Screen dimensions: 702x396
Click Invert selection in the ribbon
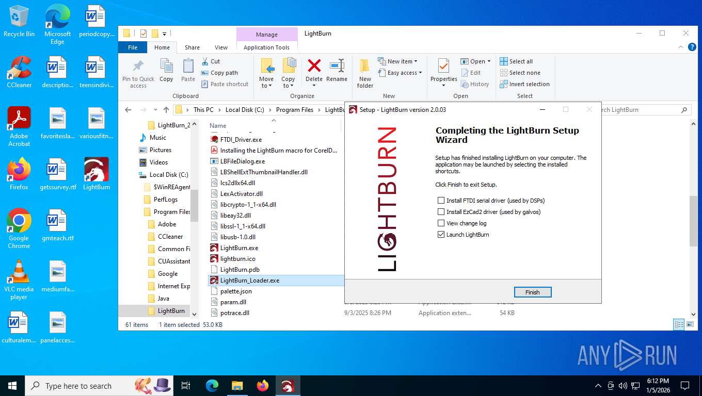[x=524, y=84]
